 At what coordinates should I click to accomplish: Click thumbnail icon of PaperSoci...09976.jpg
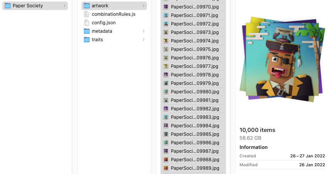coord(166,58)
